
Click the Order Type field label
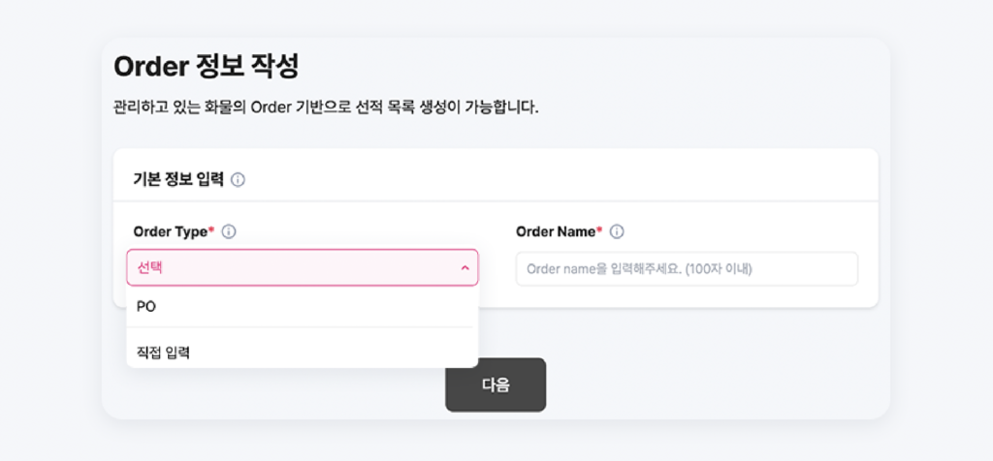[x=171, y=232]
